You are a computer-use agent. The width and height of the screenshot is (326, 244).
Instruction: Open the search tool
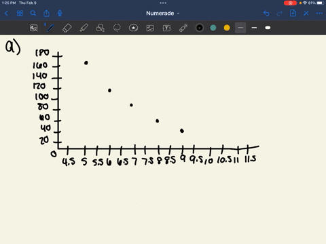[x=33, y=14]
